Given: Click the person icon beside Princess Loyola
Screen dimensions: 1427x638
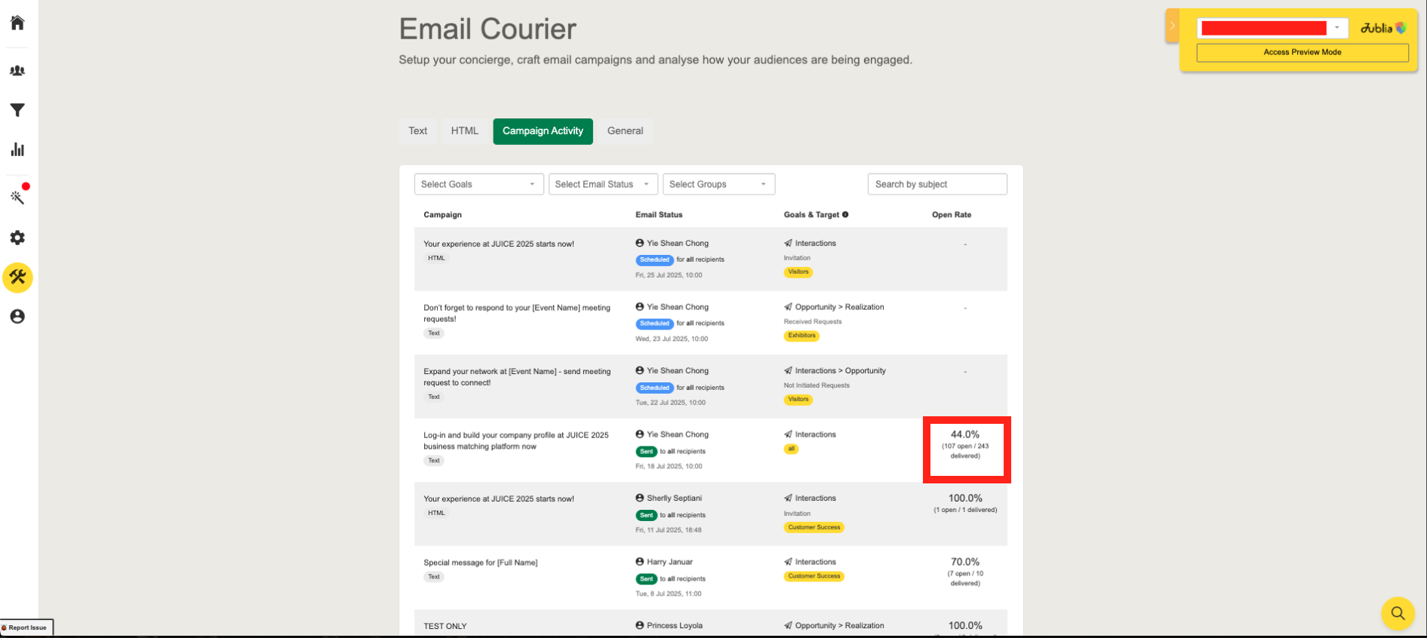Looking at the screenshot, I should point(640,626).
